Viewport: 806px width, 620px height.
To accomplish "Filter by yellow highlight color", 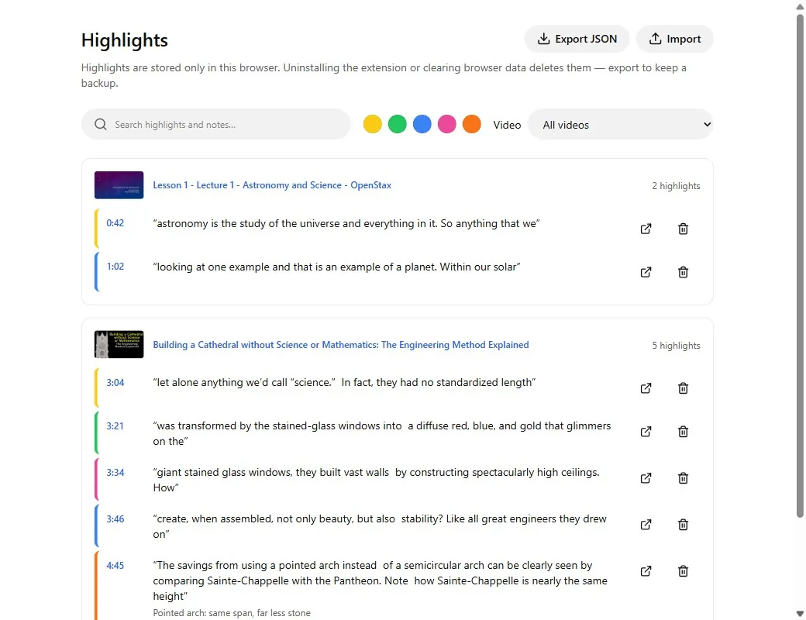I will point(373,124).
